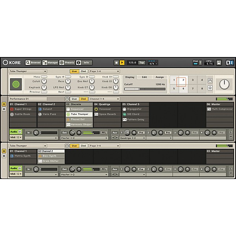Screen dimensions: 236x236
Task: Select the Vario Fuzz effect
Action: tap(51, 114)
